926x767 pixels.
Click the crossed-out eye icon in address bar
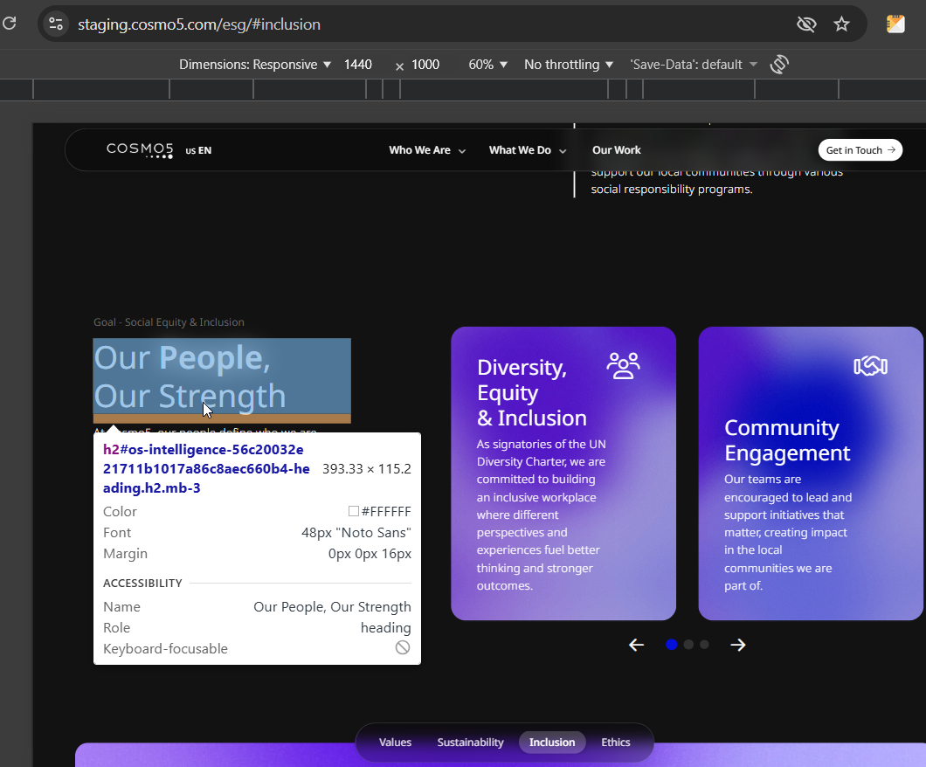pyautogui.click(x=806, y=24)
